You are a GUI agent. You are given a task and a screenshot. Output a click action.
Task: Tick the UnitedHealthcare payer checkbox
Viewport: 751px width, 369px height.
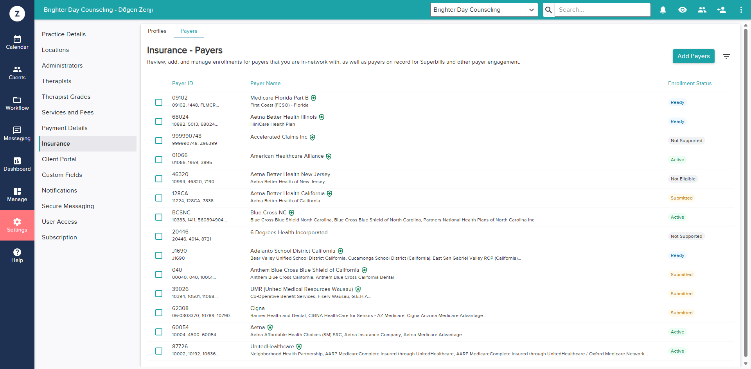159,351
